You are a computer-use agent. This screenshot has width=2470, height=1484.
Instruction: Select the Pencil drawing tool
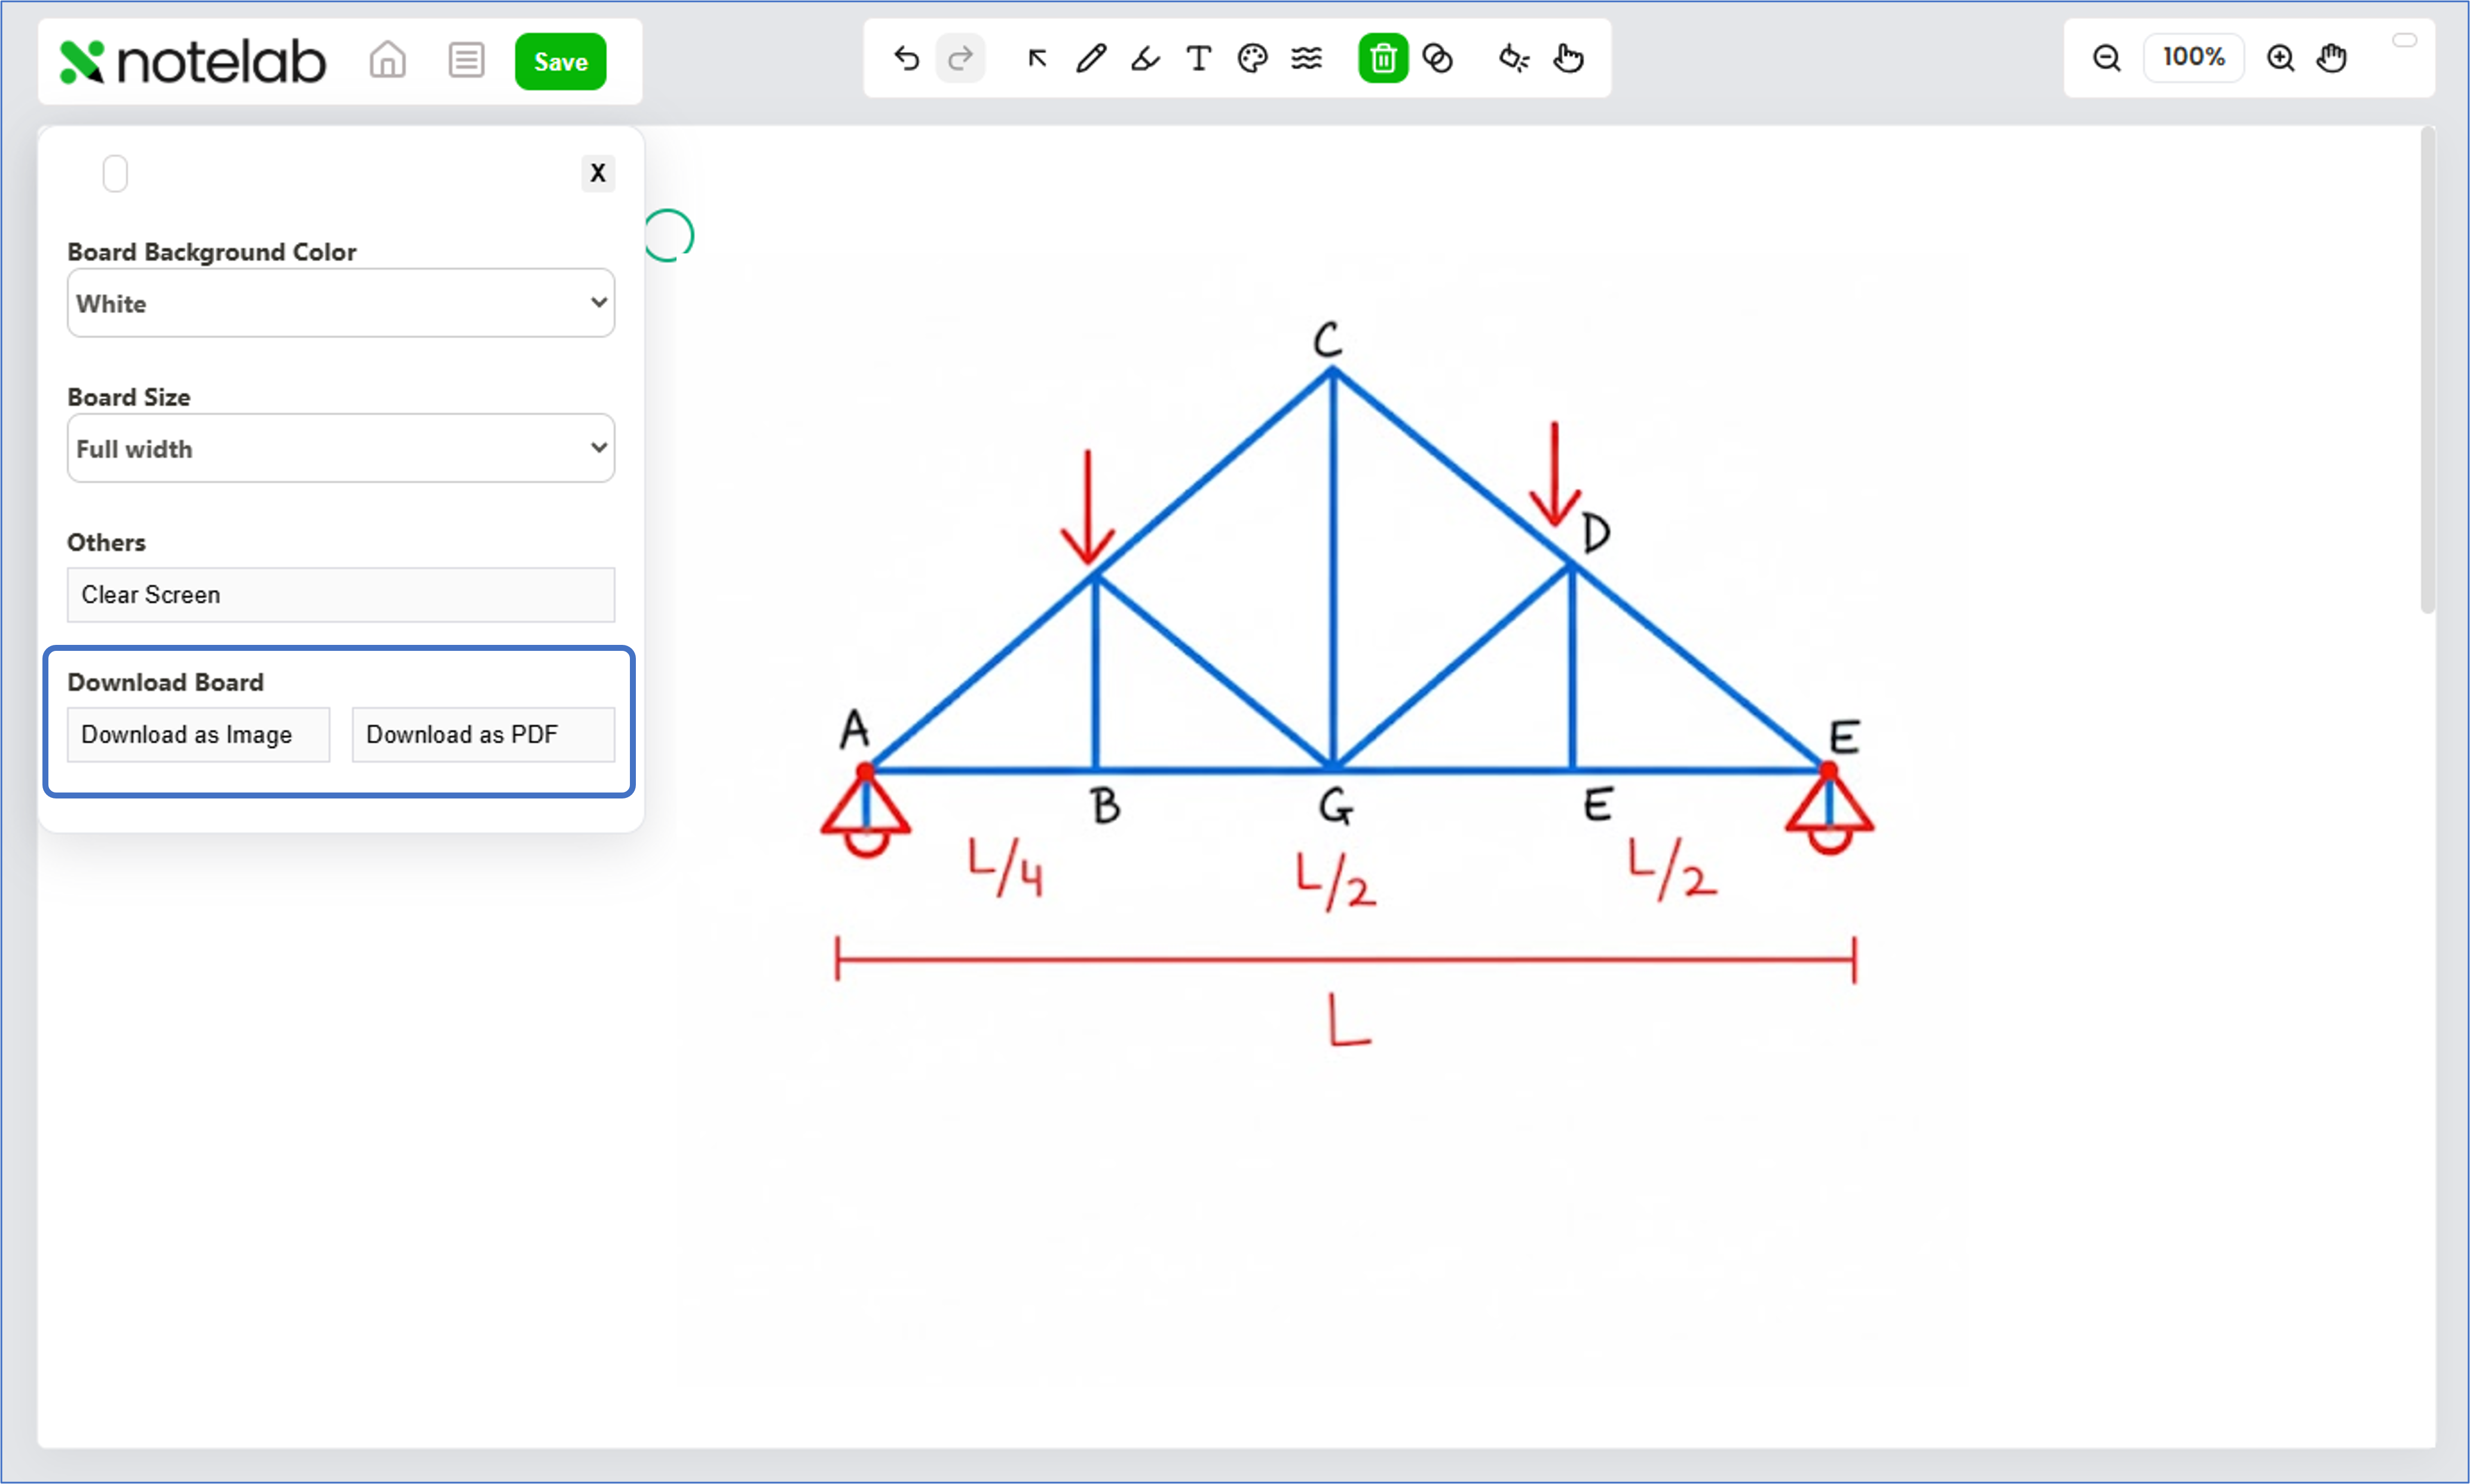point(1091,59)
